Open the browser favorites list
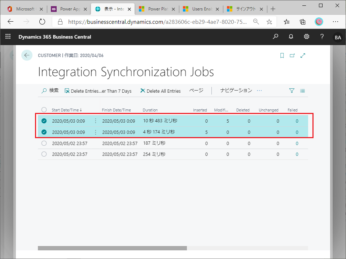The height and width of the screenshot is (259, 346). [286, 22]
